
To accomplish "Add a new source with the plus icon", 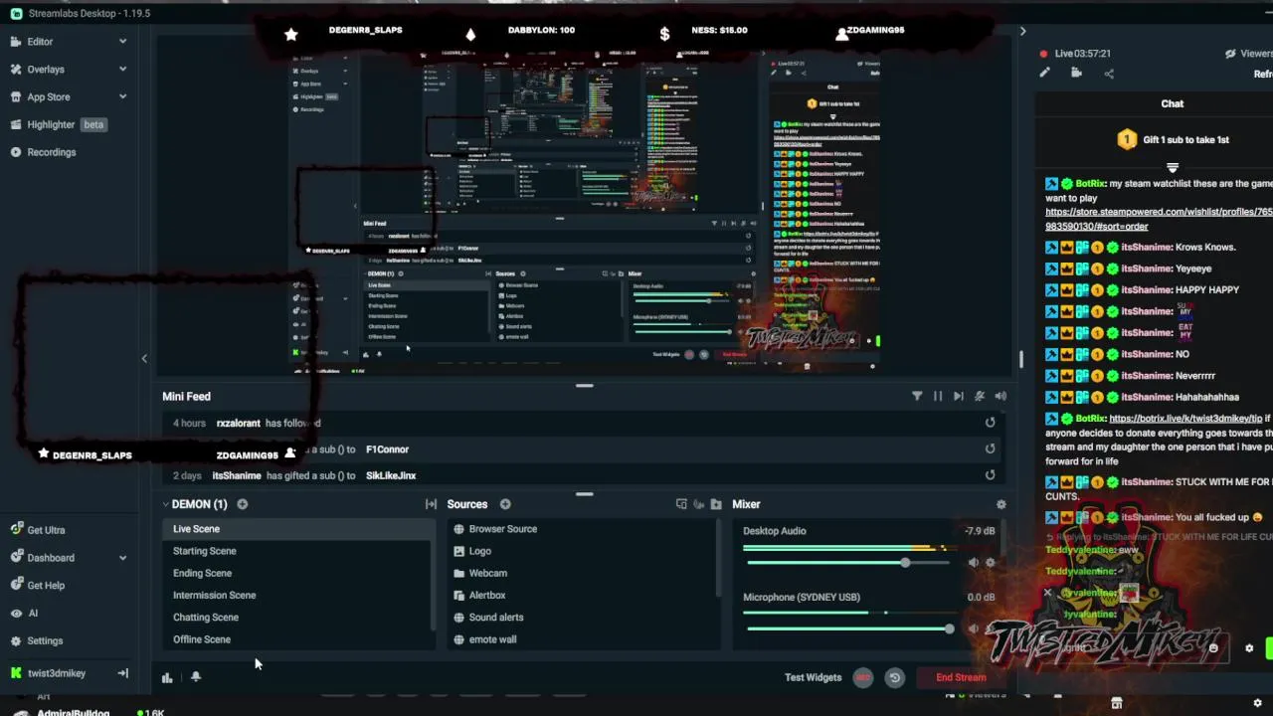I will pos(505,504).
